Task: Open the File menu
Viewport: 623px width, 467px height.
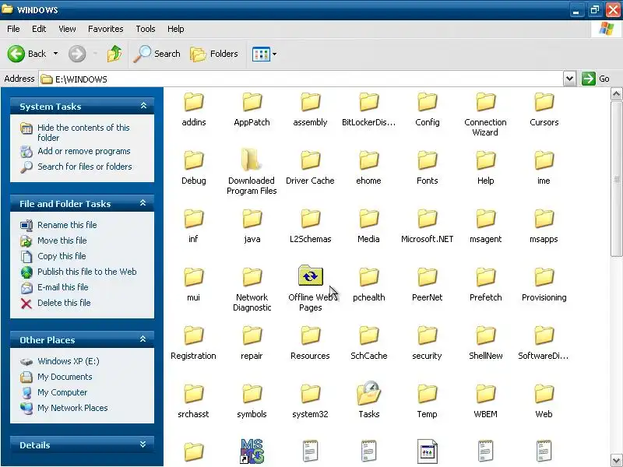Action: (x=13, y=29)
